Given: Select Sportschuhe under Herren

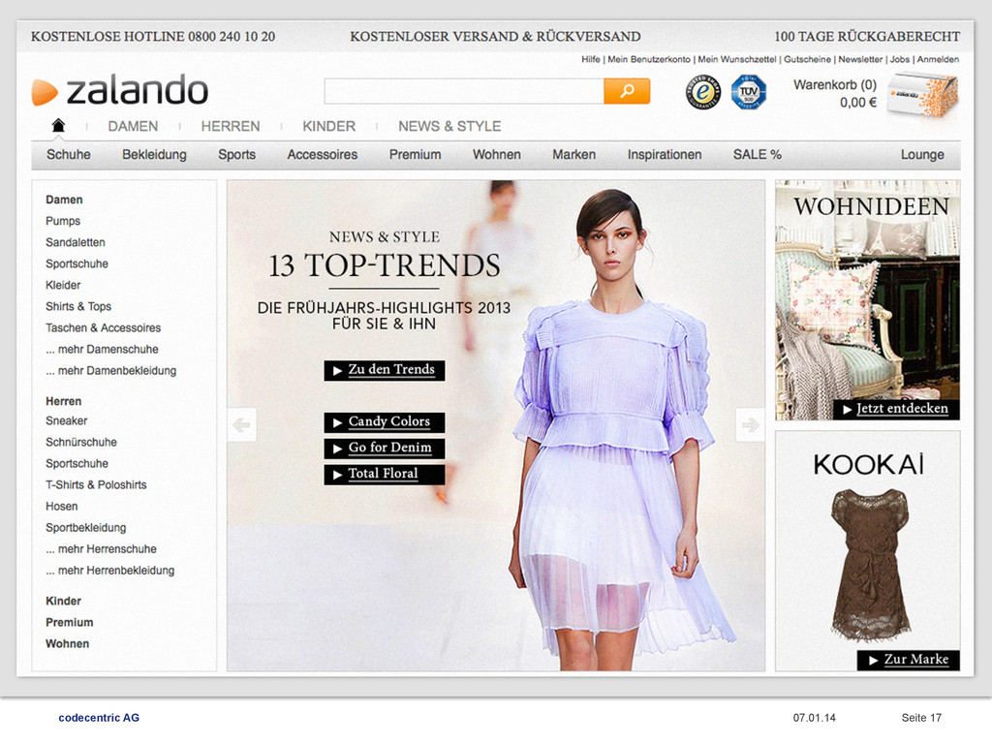Looking at the screenshot, I should pos(77,464).
